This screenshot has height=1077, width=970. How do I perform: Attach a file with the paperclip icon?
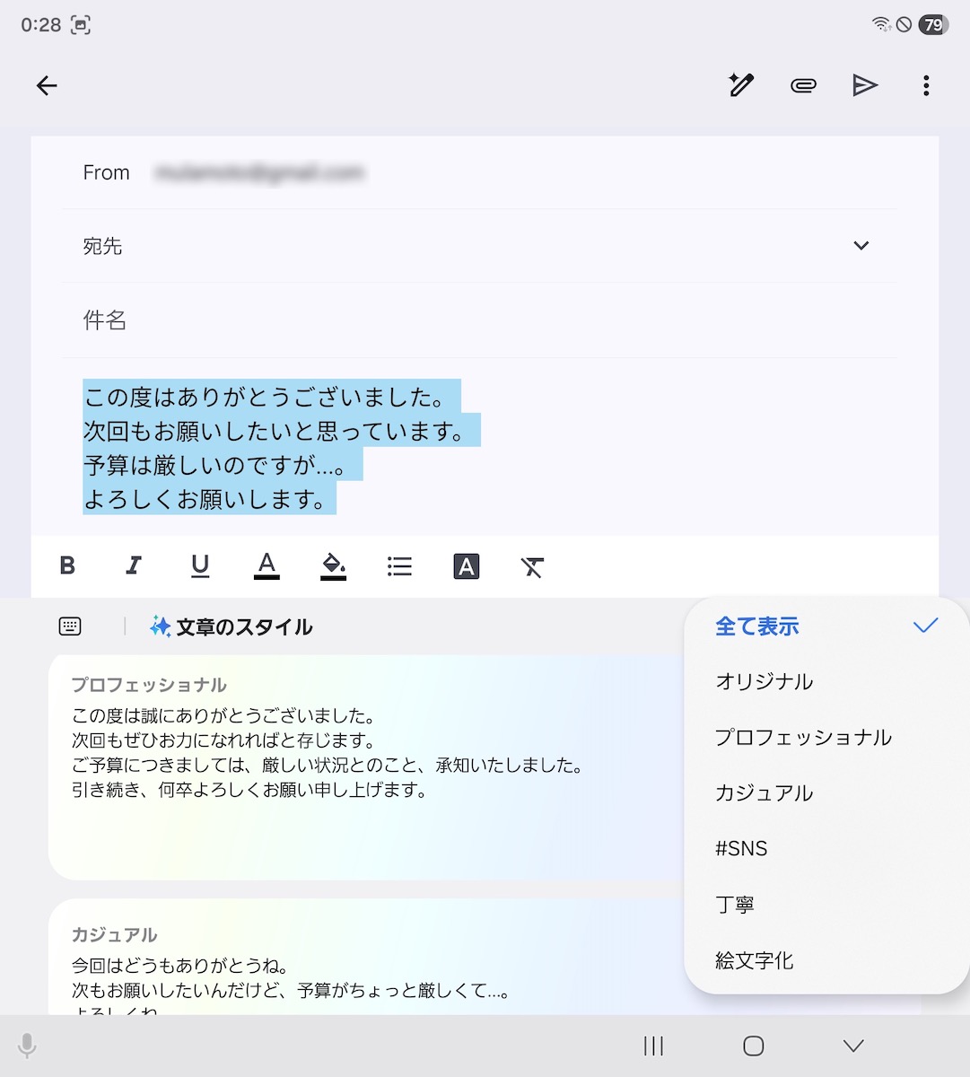[x=803, y=85]
